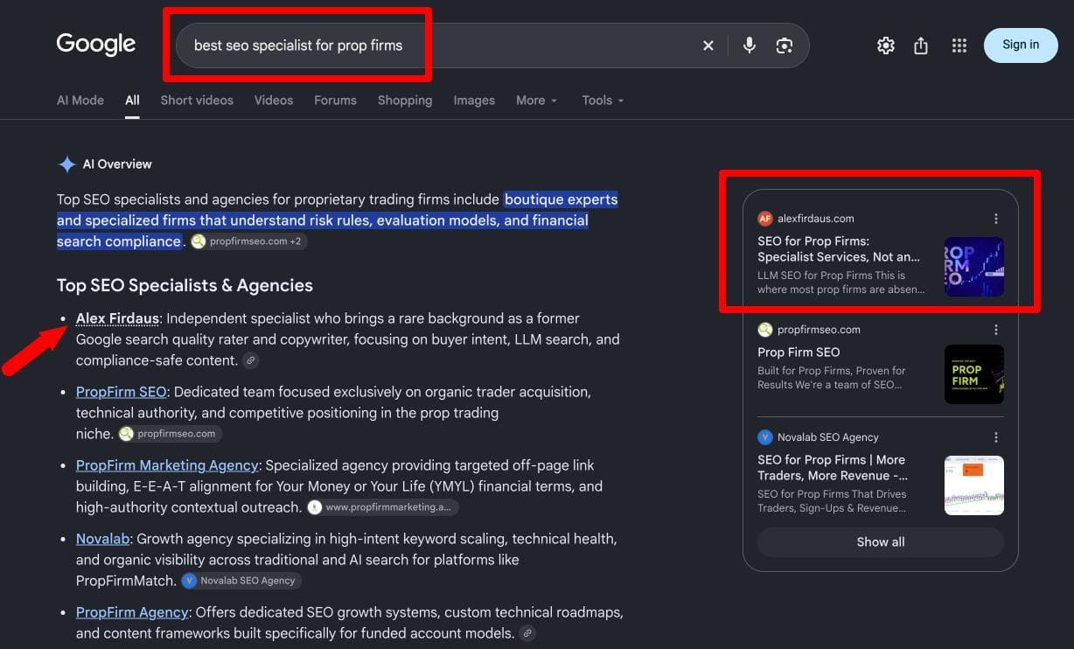Click the share icon next to settings
The width and height of the screenshot is (1074, 649).
[921, 45]
